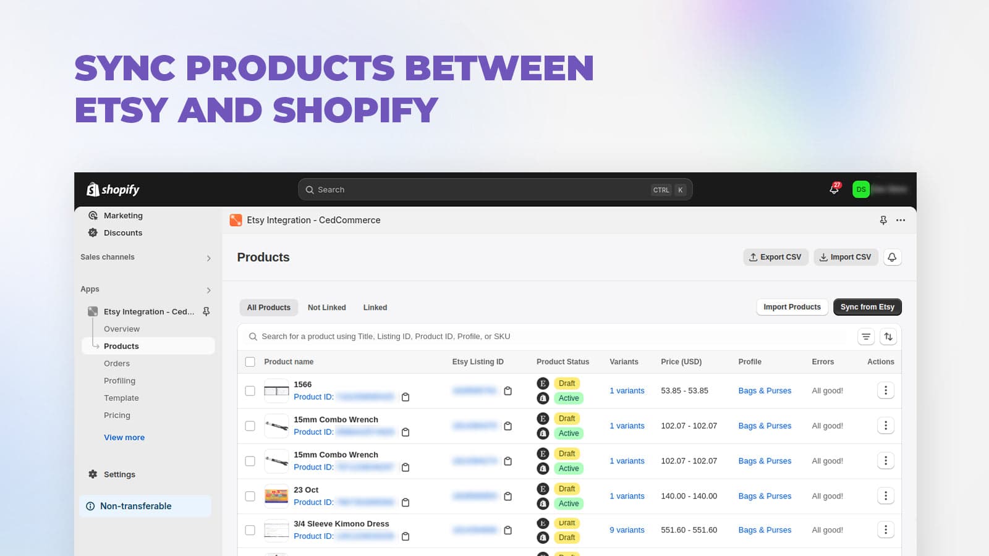Image resolution: width=989 pixels, height=556 pixels.
Task: Open the filter icon above the product list
Action: point(865,337)
